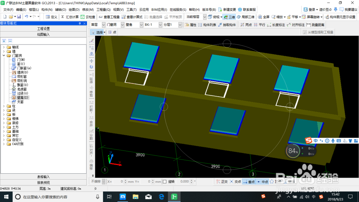Screen dimensions: 359x202
Task: Open the 定义 (Define) tool
Action: (51, 17)
